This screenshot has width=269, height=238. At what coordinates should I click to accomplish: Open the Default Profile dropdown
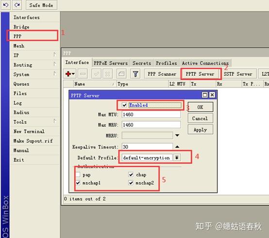click(177, 157)
